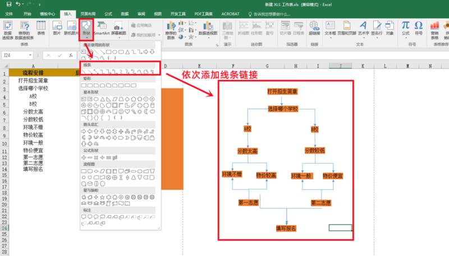This screenshot has height=256, width=449.
Task: Select cell containing 打开招生简章 in column A
Action: pos(33,81)
